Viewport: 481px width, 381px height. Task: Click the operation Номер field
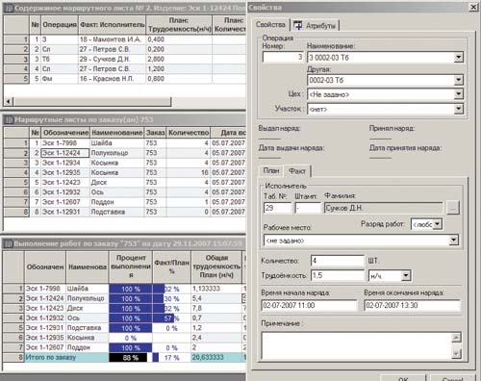(283, 57)
